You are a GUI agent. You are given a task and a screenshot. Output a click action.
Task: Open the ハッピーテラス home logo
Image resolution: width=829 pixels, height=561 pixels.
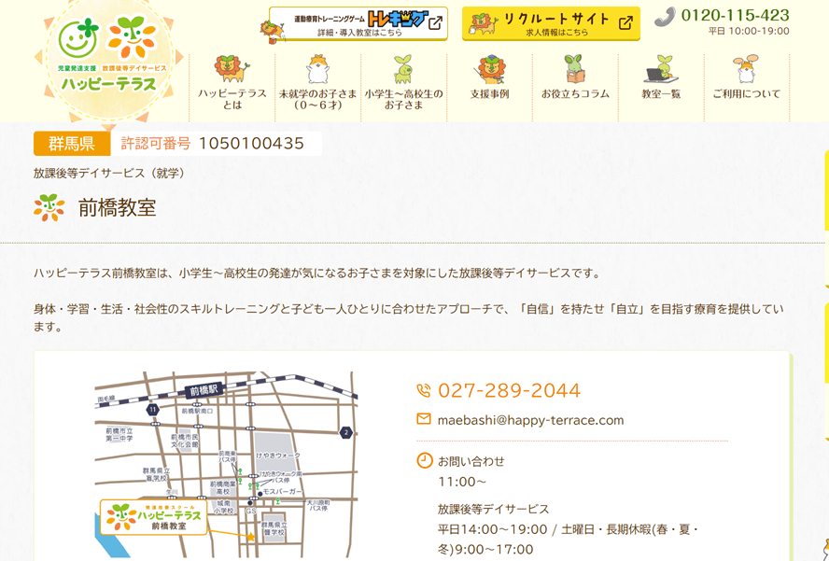pos(108,61)
